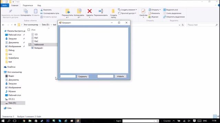Click Этот компьютер in the address path

tap(31, 25)
